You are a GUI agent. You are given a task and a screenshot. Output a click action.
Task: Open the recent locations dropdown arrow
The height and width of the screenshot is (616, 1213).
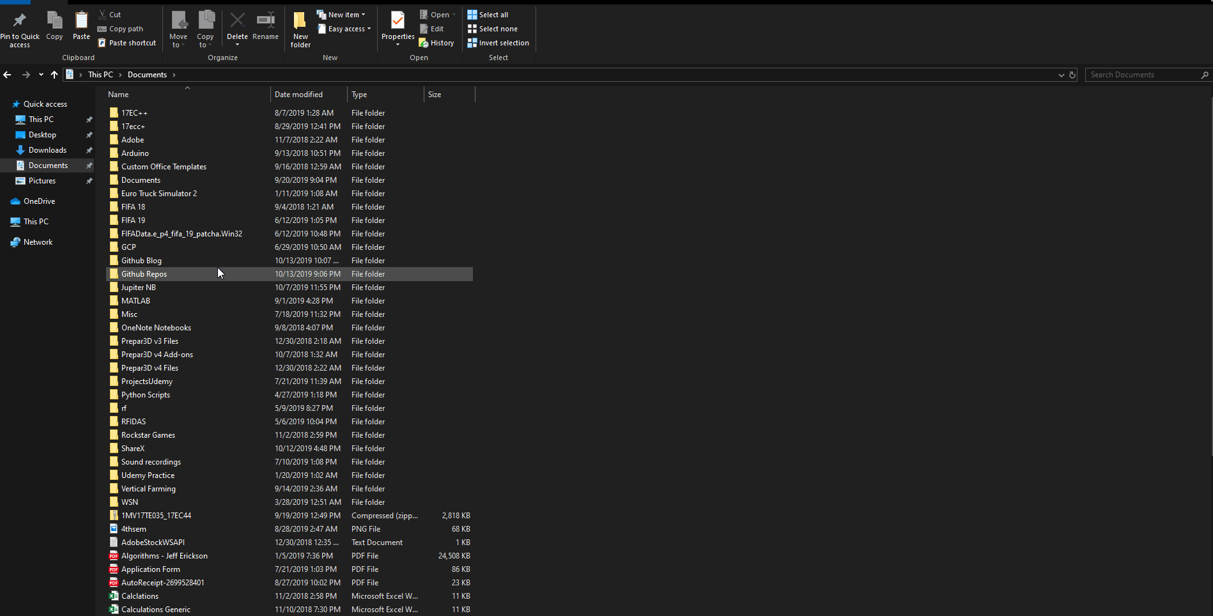tap(41, 75)
